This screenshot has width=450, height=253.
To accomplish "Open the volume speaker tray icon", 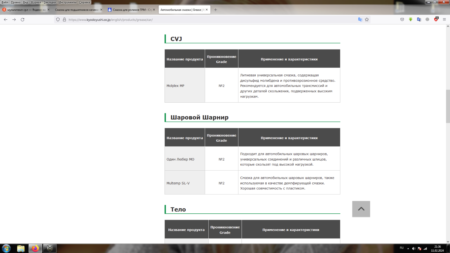I will pyautogui.click(x=414, y=249).
